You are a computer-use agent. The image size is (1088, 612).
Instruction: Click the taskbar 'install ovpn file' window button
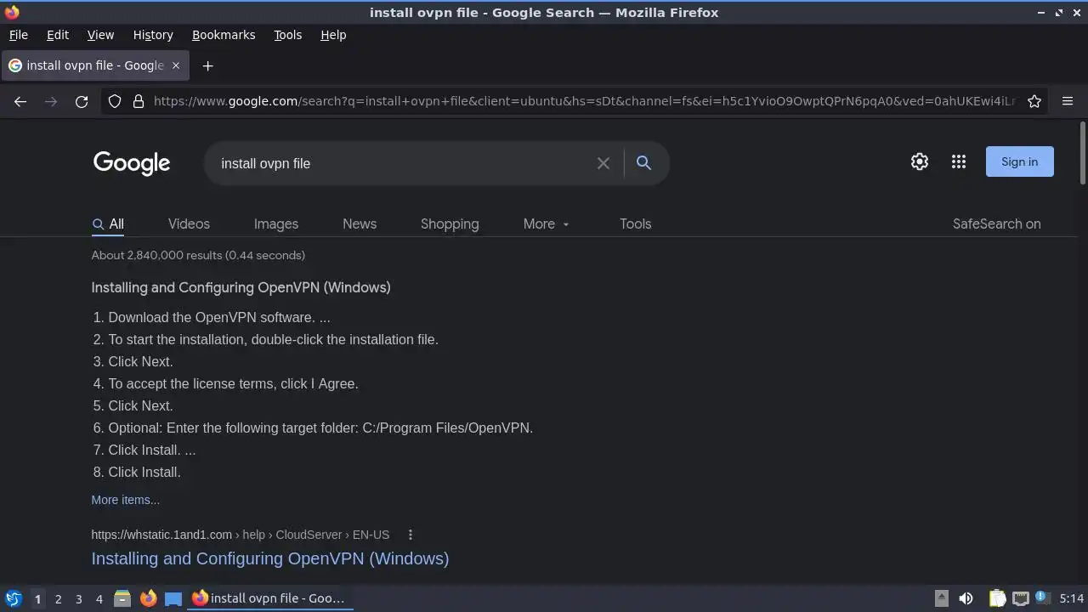coord(270,598)
